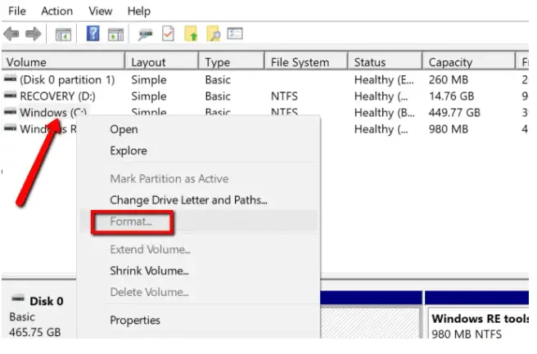
Task: Click the yellow sheet with magnifier icon
Action: click(x=214, y=34)
